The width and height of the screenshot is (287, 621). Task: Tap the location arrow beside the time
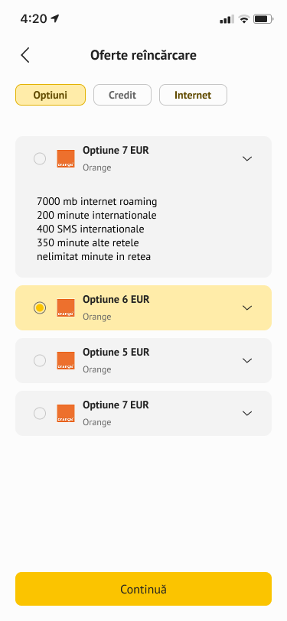tap(55, 18)
